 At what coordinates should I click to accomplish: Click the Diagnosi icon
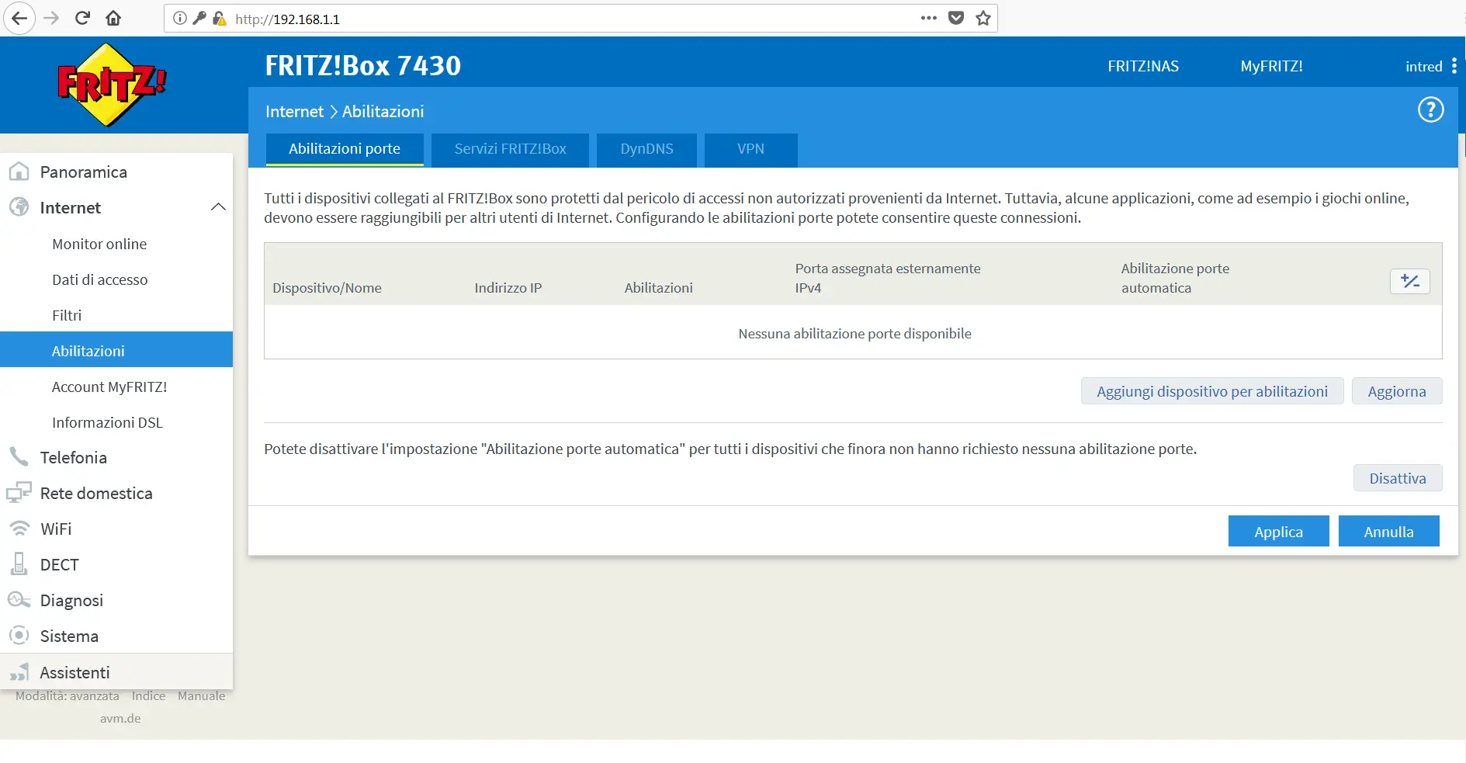[19, 599]
